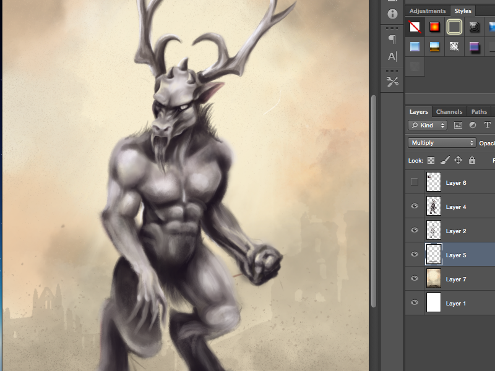
Task: Hide Layer 7 using eye icon
Action: pos(415,279)
